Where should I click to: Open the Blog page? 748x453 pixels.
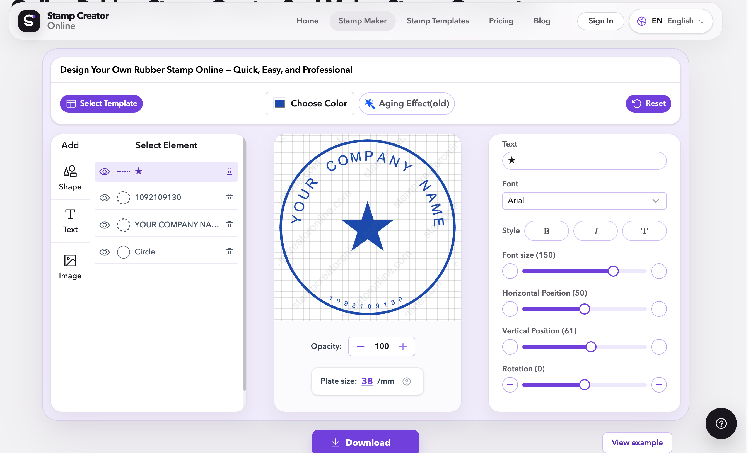pyautogui.click(x=542, y=21)
